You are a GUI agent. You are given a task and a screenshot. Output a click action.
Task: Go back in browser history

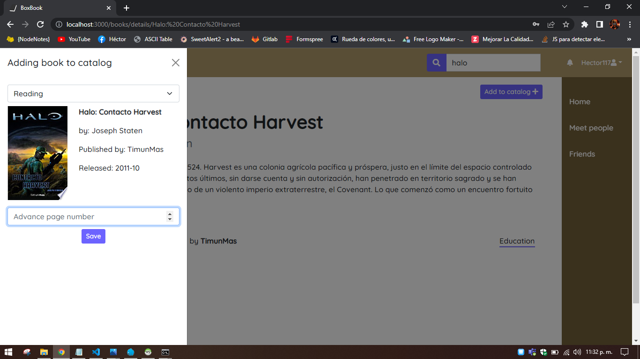coord(10,24)
